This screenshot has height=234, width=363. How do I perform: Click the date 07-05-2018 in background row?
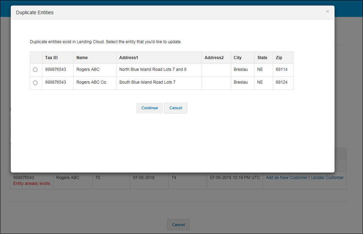pos(144,177)
